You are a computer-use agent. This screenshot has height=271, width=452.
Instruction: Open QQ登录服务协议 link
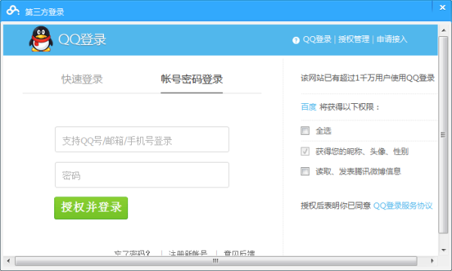click(403, 206)
